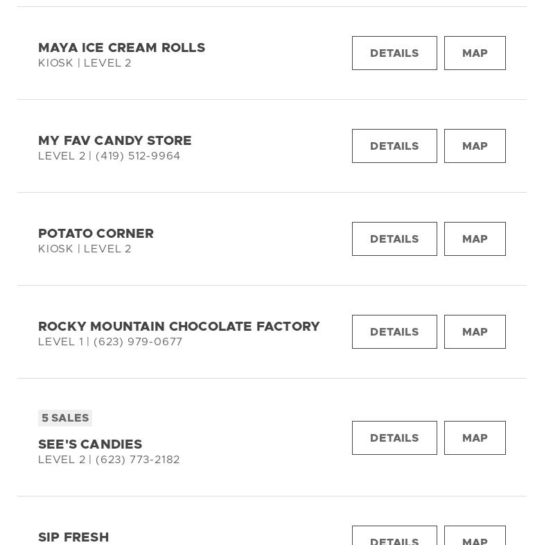
Task: Open Sip Fresh details
Action: pos(394,538)
